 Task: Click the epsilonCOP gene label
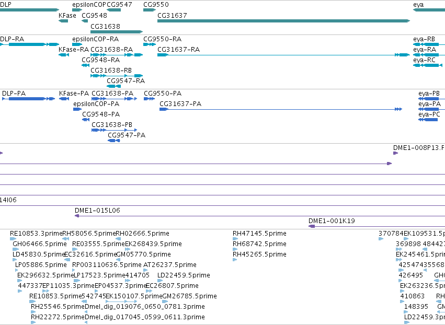click(x=89, y=5)
